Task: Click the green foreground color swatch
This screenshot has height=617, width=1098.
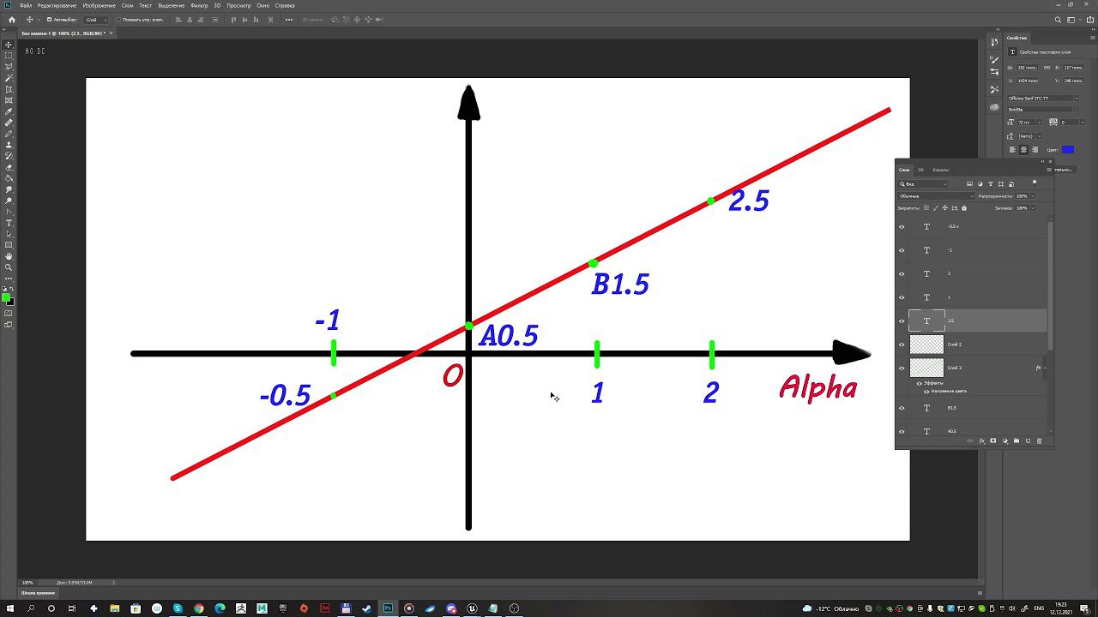Action: click(x=6, y=297)
